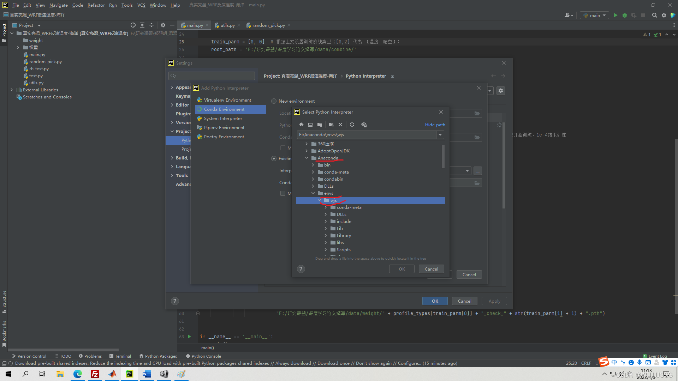Viewport: 678px width, 381px height.
Task: Click the hide path toggle icon
Action: pos(435,124)
